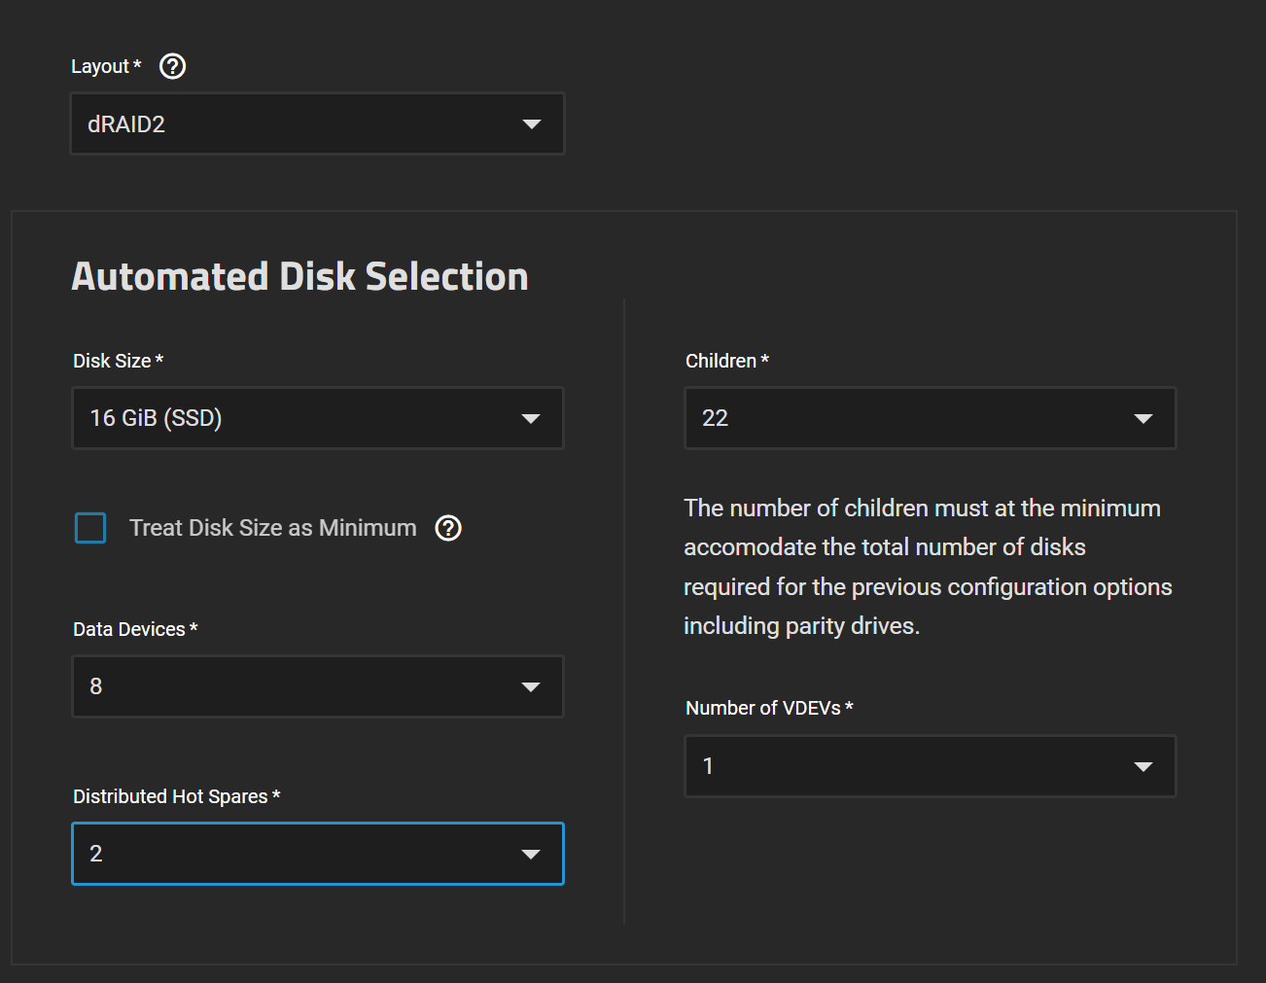Expand the Children dropdown
Screen dimensions: 1266x983
click(931, 418)
